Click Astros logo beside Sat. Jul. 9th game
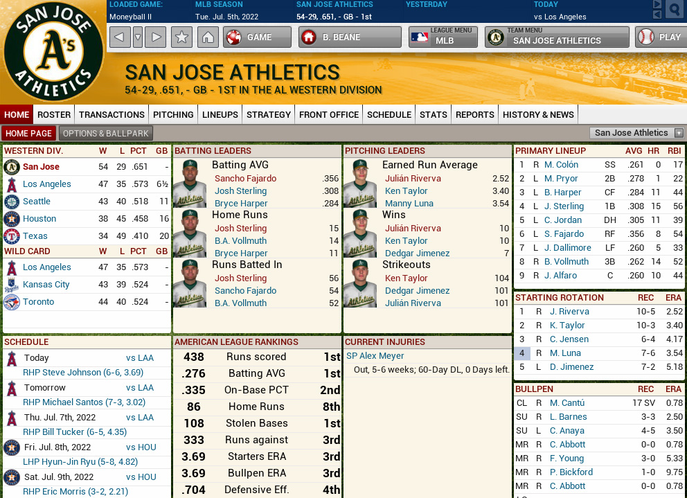 click(x=12, y=477)
